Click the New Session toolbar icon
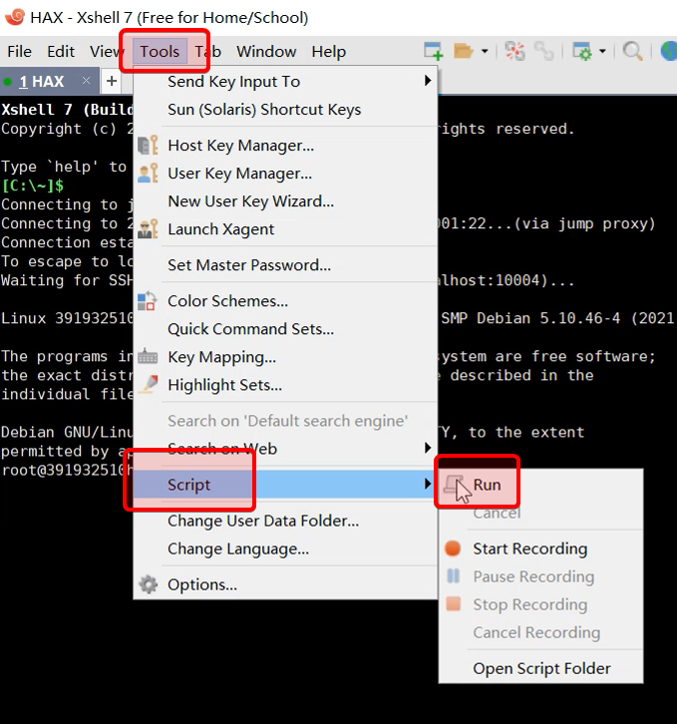The width and height of the screenshot is (677, 724). [x=434, y=51]
